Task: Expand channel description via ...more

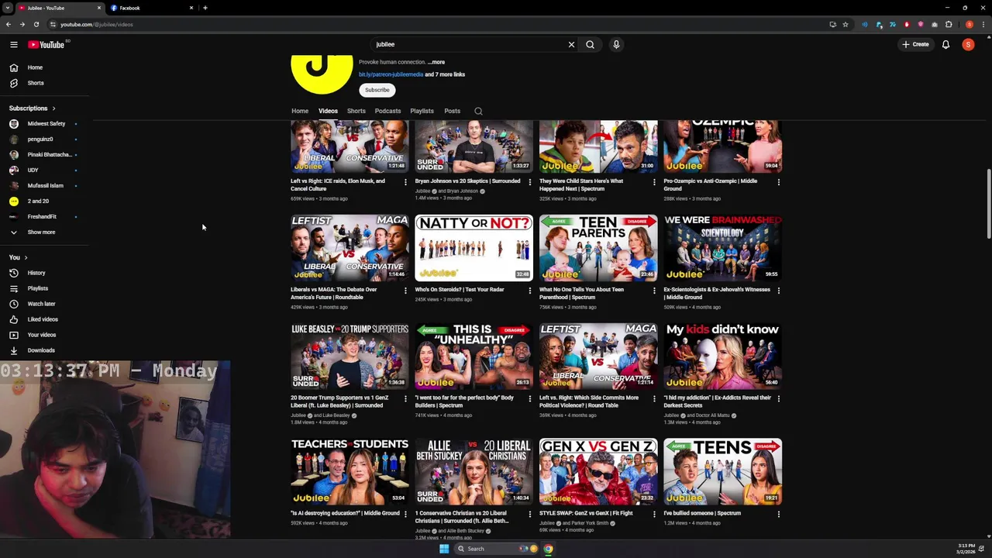Action: point(436,62)
